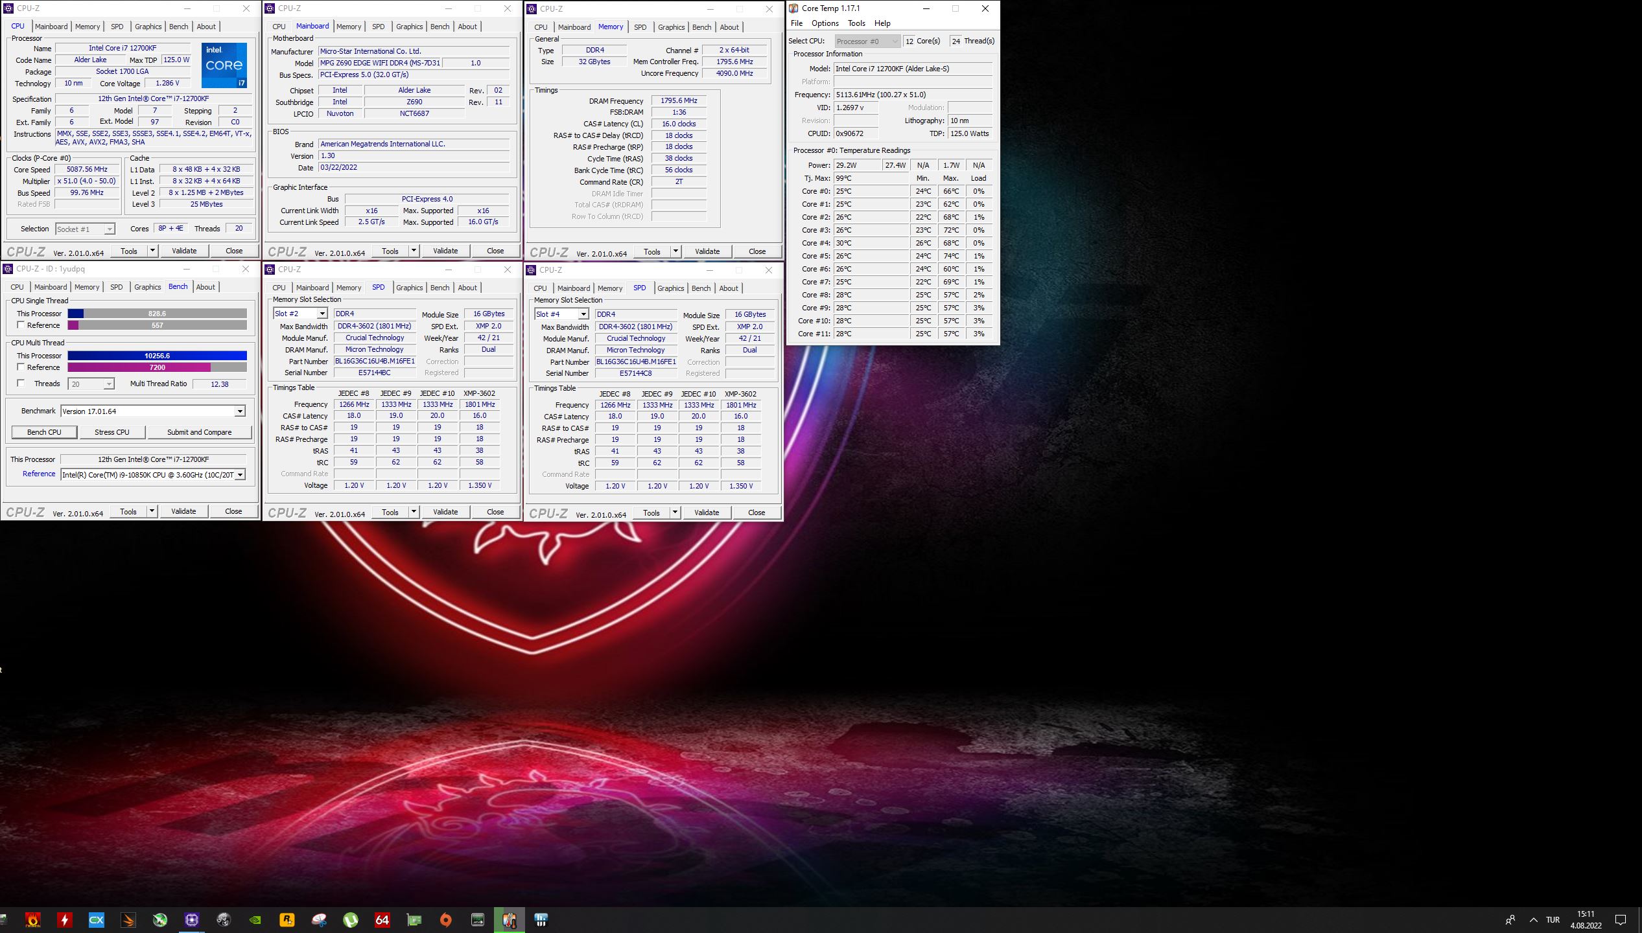Screen dimensions: 1642x933
Task: Click the black monitor chip taskbar icon
Action: (x=478, y=919)
